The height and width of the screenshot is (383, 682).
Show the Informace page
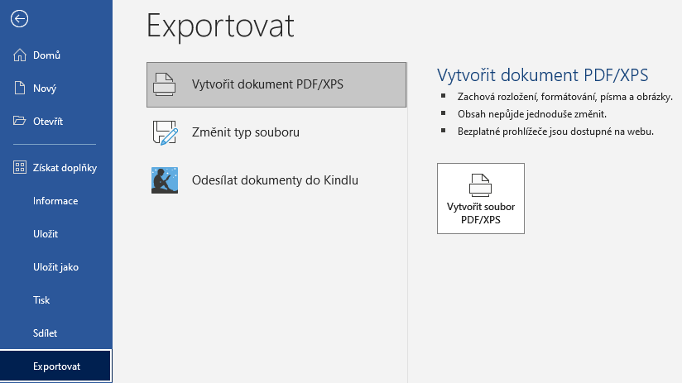[x=56, y=201]
